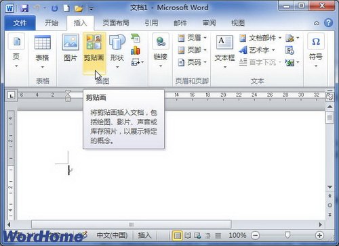Click the select browse object circle button
Screen dimensions: 339x246
(330, 205)
